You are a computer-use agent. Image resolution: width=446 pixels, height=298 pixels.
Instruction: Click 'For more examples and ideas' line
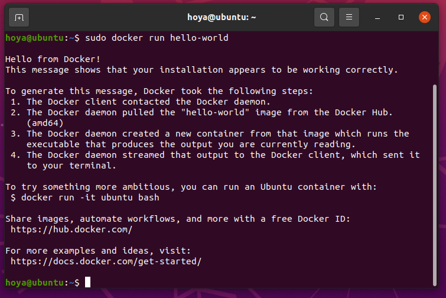[x=98, y=251]
